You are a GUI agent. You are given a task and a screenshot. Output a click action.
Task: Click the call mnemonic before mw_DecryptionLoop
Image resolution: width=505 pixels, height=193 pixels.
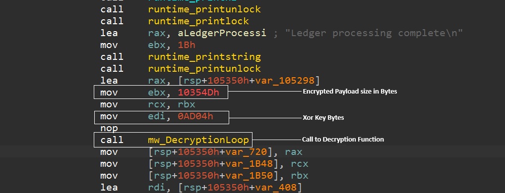(x=112, y=140)
